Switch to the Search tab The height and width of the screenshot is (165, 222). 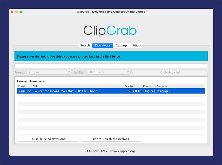(85, 45)
